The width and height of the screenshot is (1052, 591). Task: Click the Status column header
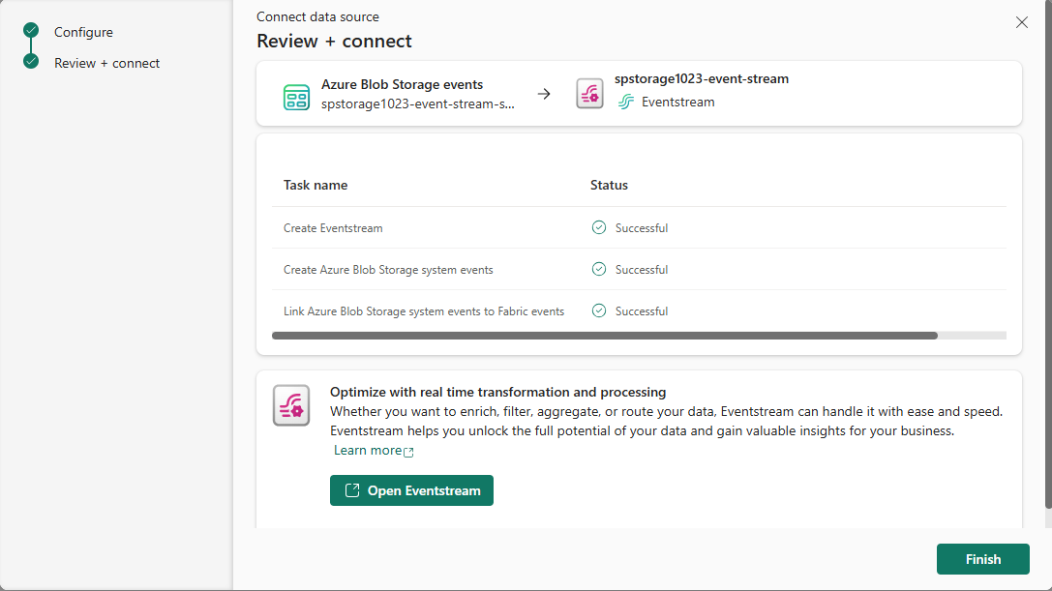click(609, 185)
